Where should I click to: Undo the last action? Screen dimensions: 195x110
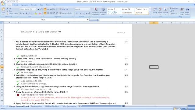[10, 2]
